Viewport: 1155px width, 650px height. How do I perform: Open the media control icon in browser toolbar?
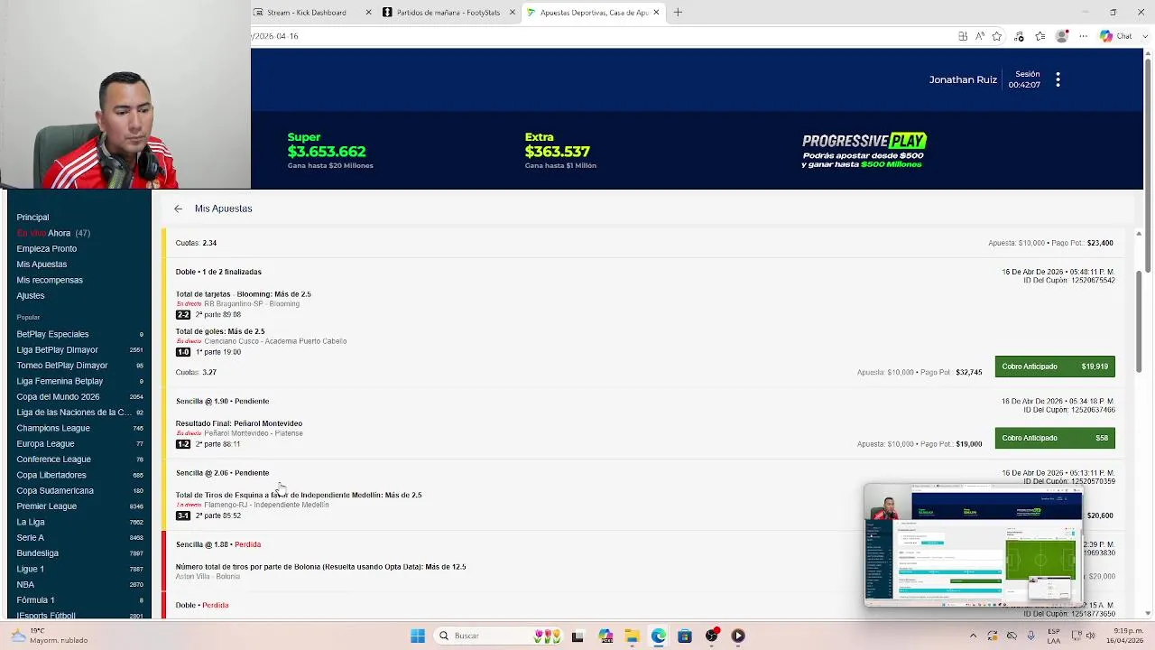[x=1019, y=36]
